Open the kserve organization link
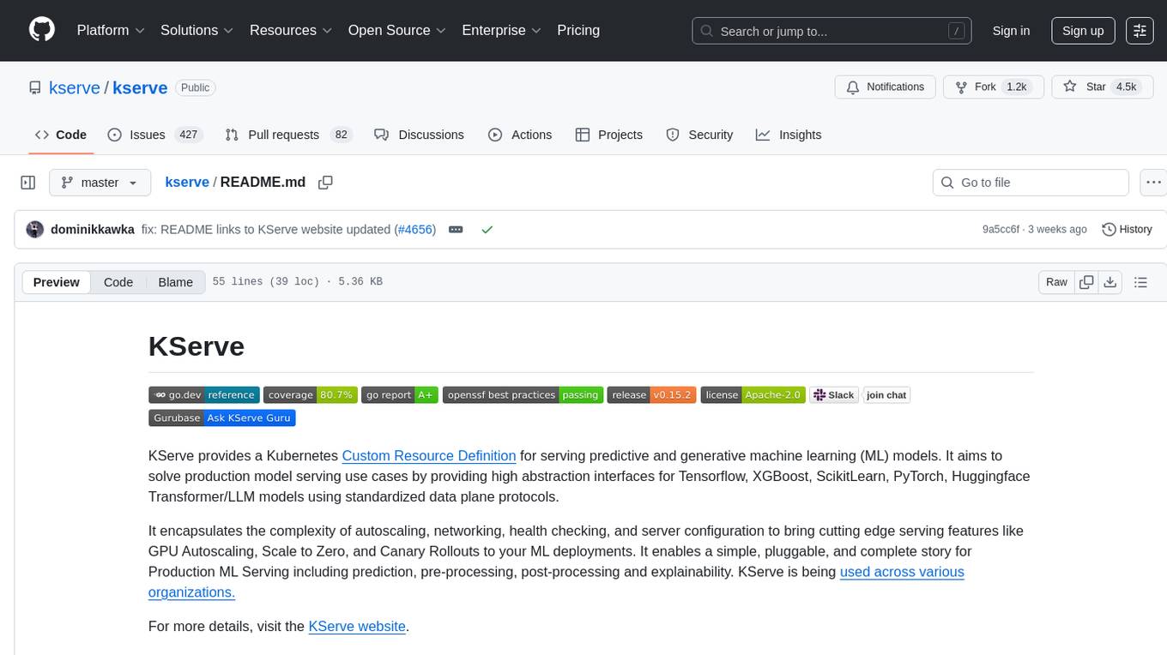1167x655 pixels. [75, 87]
